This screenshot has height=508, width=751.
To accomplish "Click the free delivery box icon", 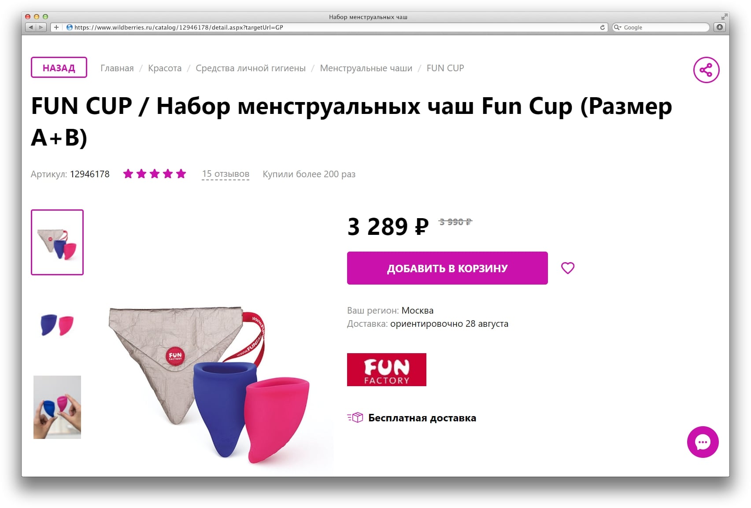I will coord(355,417).
